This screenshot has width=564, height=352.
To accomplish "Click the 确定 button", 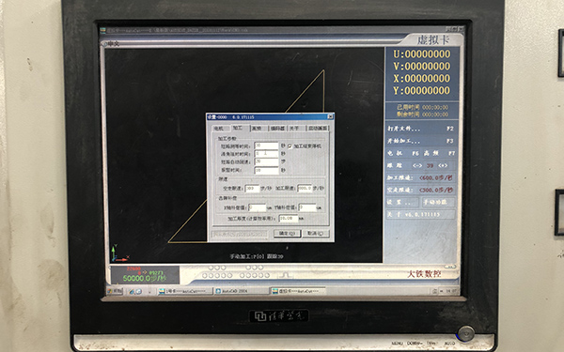I will 287,233.
